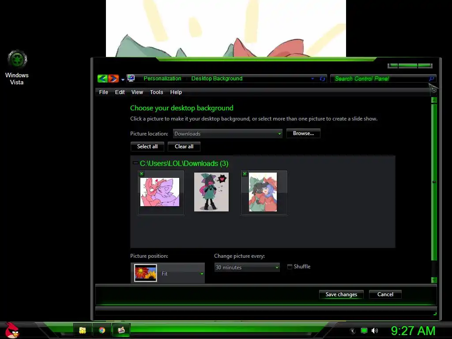Open the 30 minutes interval dropdown
Viewport: 452px width, 339px height.
pyautogui.click(x=247, y=267)
